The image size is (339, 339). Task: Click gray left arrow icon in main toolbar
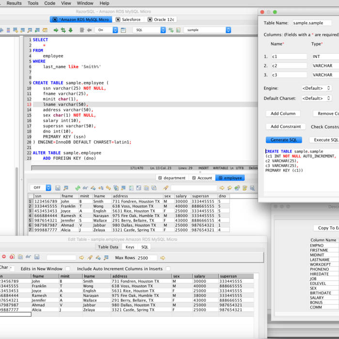pyautogui.click(x=89, y=30)
